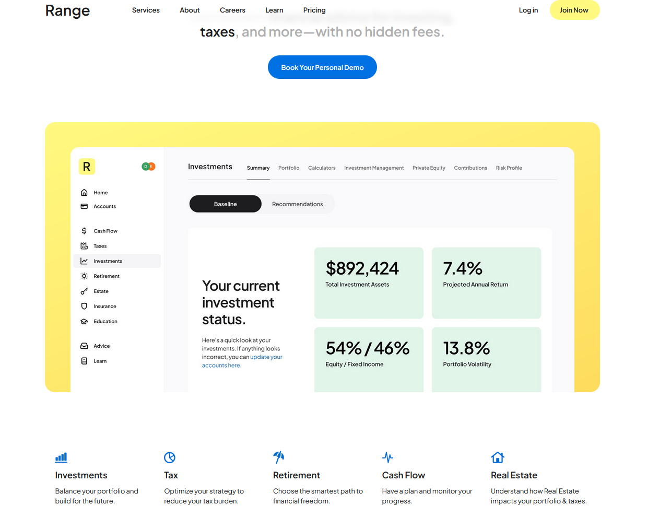Click the bottom Cash Flow feature heading
Screen dimensions: 659x517
[x=404, y=475]
